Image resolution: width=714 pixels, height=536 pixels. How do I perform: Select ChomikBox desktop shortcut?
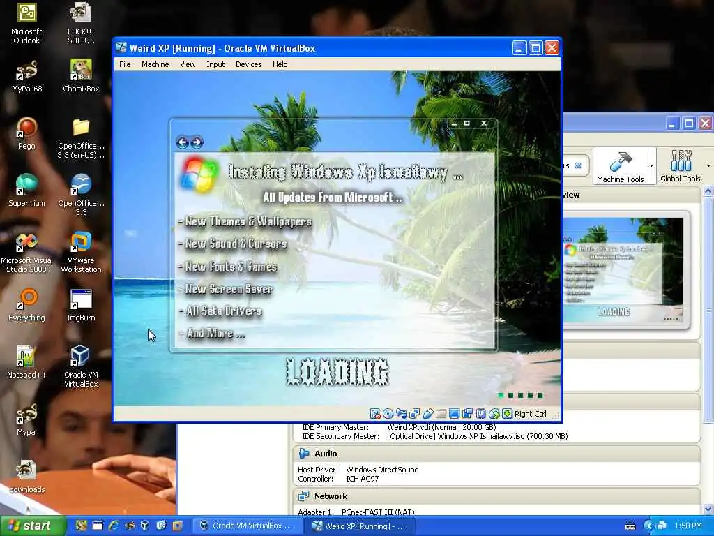click(x=81, y=76)
